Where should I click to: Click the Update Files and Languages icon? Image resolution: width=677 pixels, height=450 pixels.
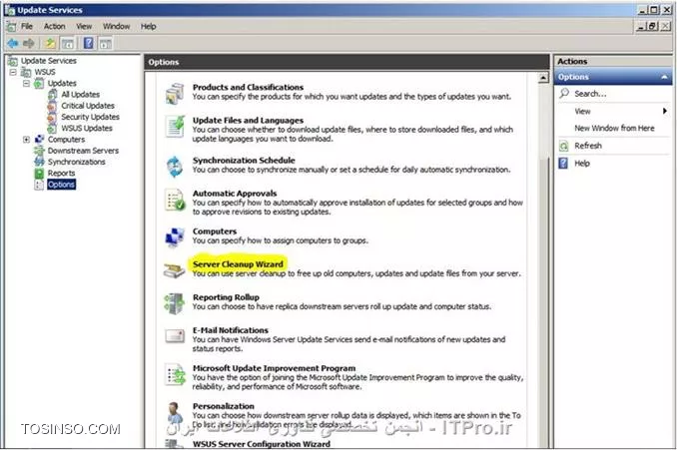coord(175,127)
